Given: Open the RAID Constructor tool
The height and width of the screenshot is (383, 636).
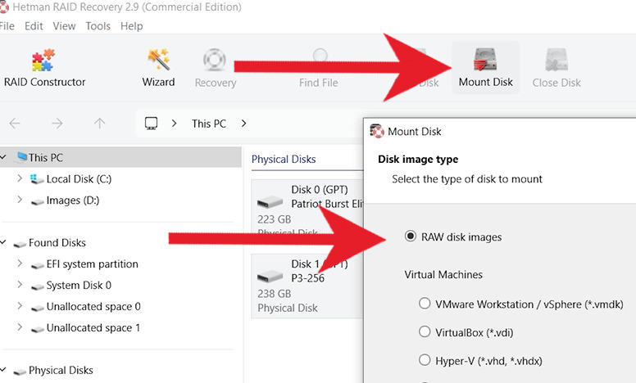Looking at the screenshot, I should 43,68.
